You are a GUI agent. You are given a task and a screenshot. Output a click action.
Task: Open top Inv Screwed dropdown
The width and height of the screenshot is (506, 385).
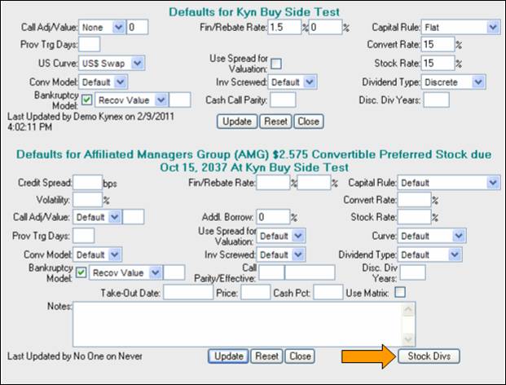click(293, 82)
